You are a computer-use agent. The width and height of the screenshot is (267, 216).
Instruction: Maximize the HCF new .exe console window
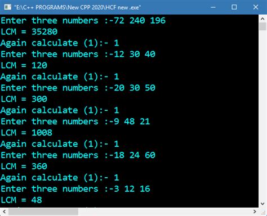tap(234, 7)
